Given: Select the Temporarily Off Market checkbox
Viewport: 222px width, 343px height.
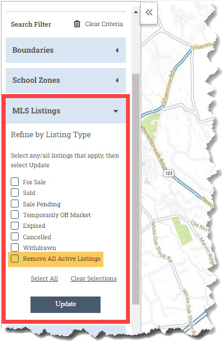Looking at the screenshot, I should (x=15, y=215).
